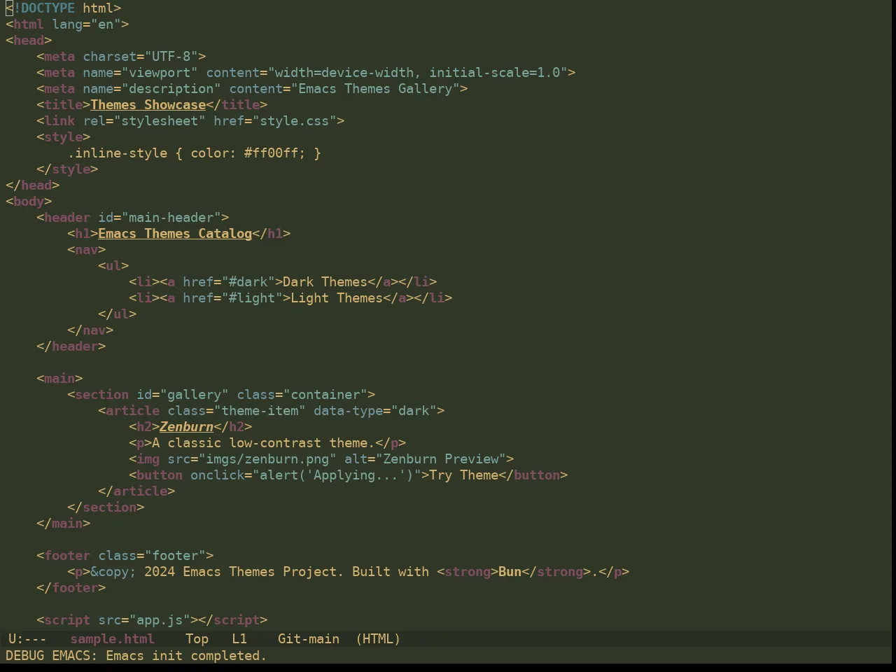
Task: Click class="theme-item" in article tag
Action: [x=237, y=411]
